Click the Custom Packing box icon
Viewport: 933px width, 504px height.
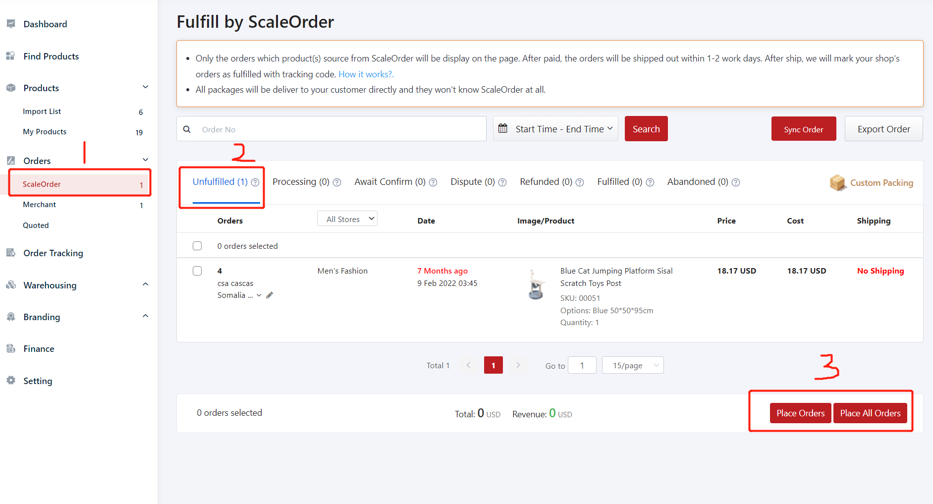click(838, 182)
